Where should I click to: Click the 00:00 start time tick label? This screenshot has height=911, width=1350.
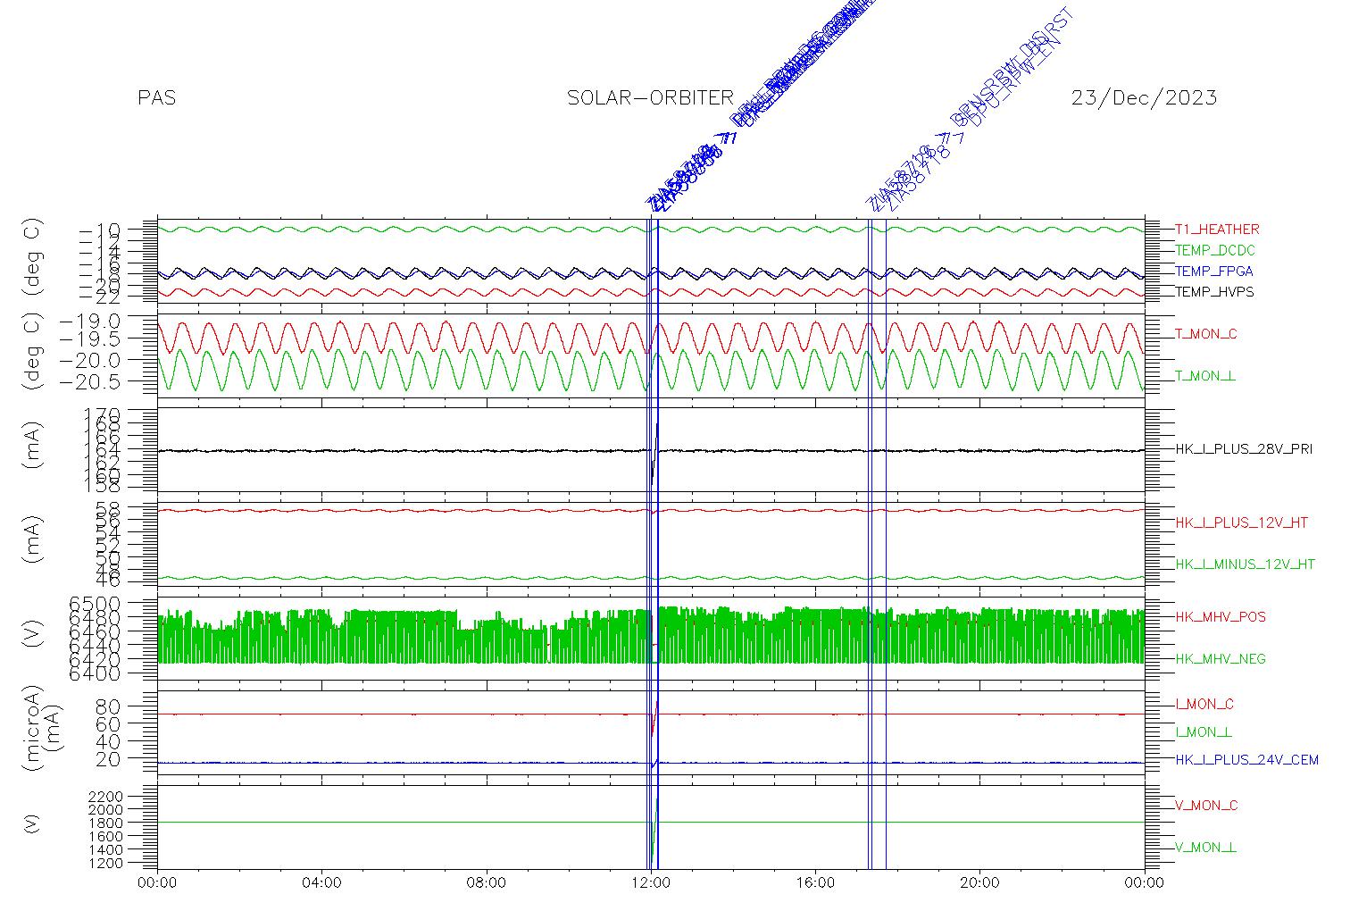pyautogui.click(x=158, y=883)
